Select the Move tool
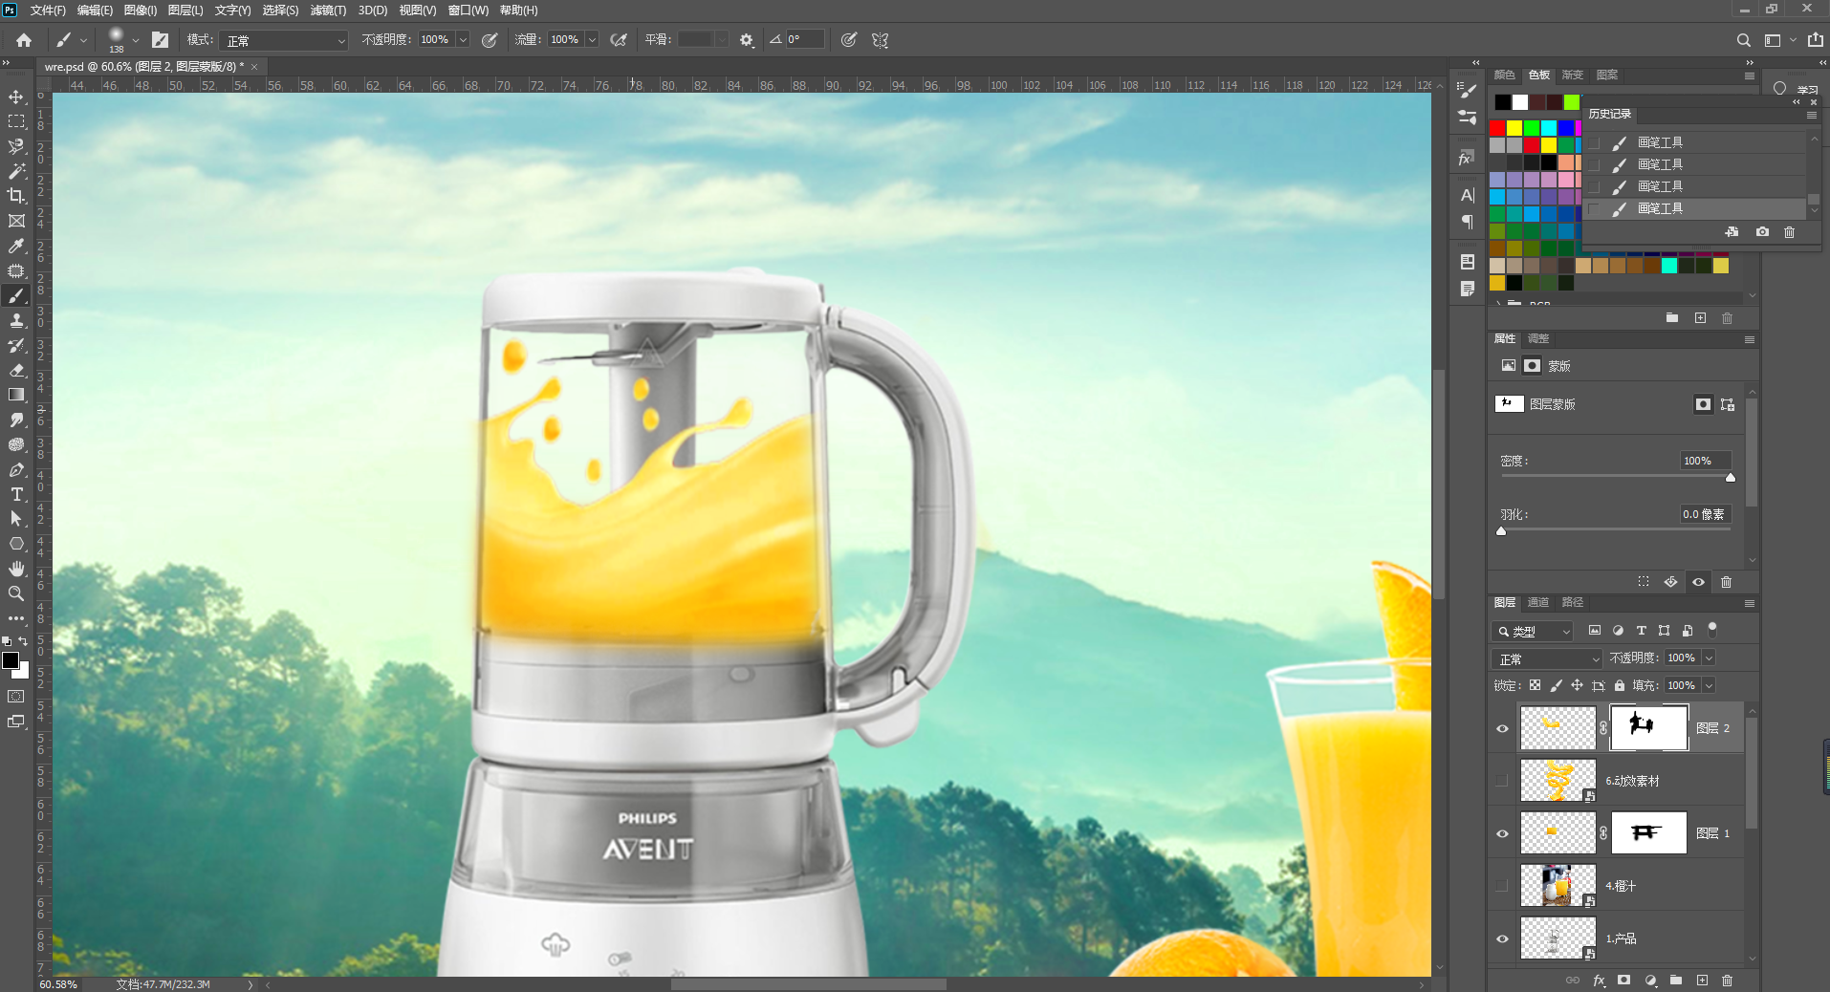The image size is (1830, 992). click(x=16, y=97)
